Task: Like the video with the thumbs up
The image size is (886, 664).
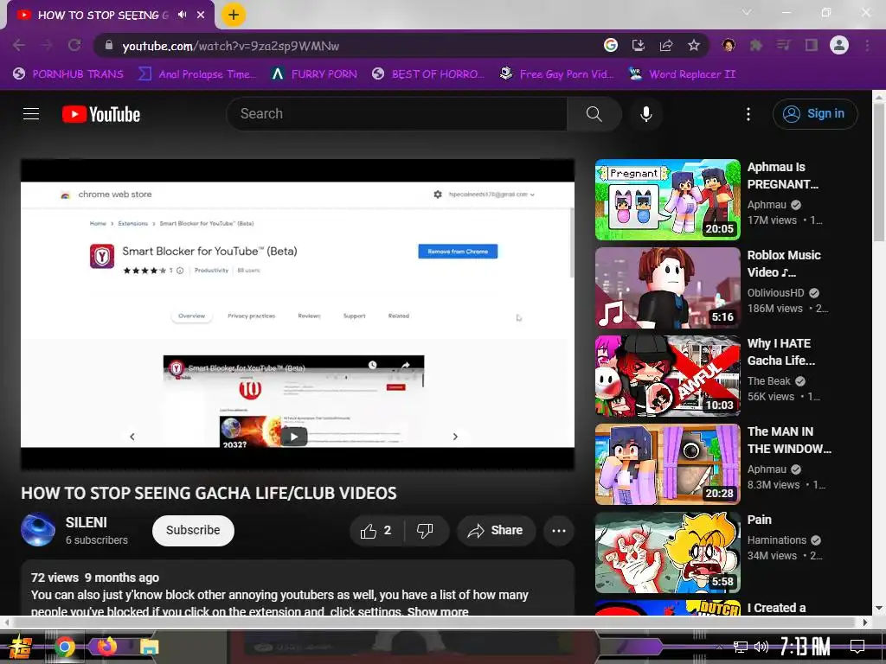Action: pyautogui.click(x=376, y=531)
